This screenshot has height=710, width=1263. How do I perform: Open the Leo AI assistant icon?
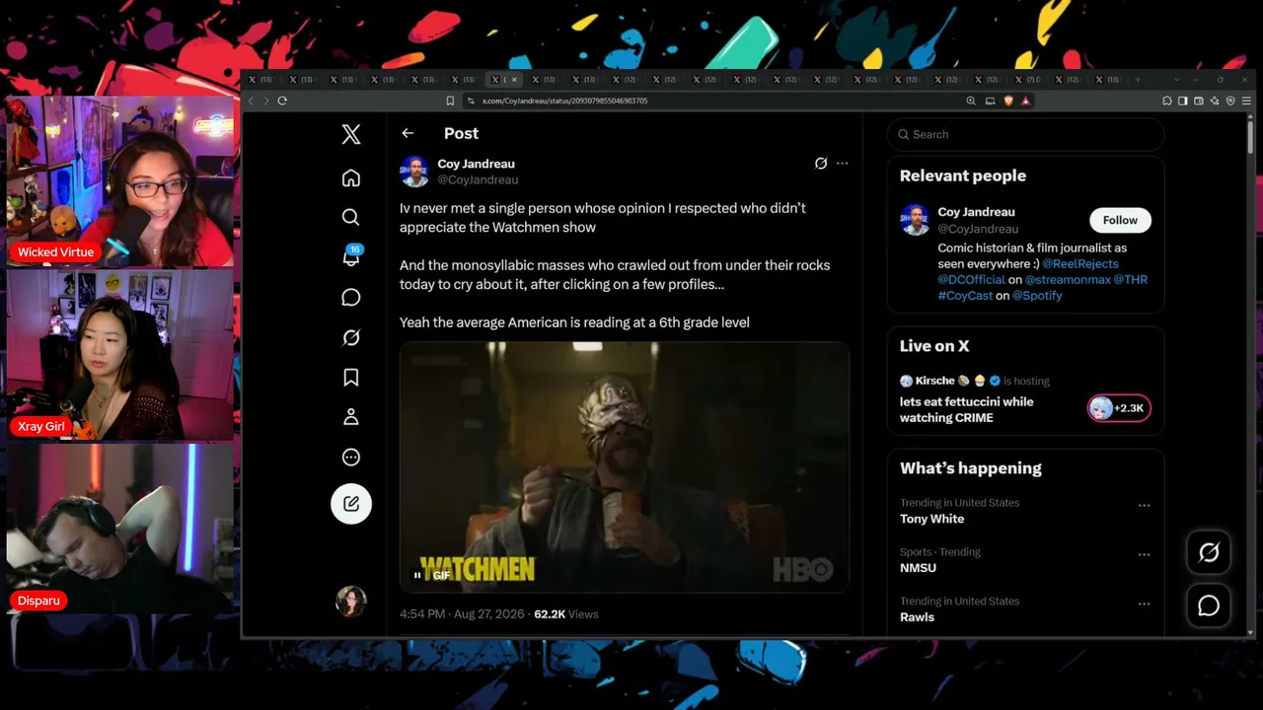click(1215, 101)
